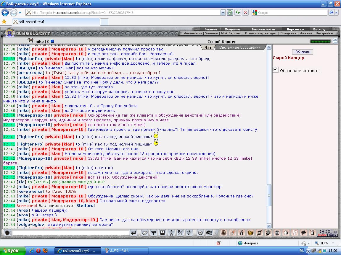Open the Инвентарь link
Screen dimensions: 341x255
point(192,33)
